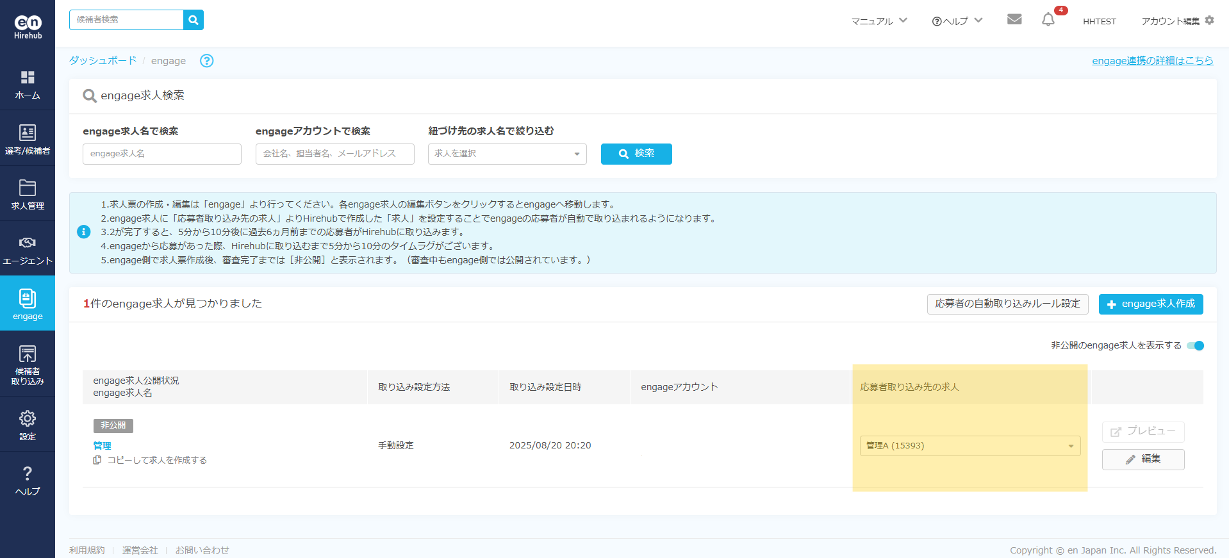The height and width of the screenshot is (558, 1229).
Task: Click the Hirehub logo icon
Action: click(x=28, y=27)
